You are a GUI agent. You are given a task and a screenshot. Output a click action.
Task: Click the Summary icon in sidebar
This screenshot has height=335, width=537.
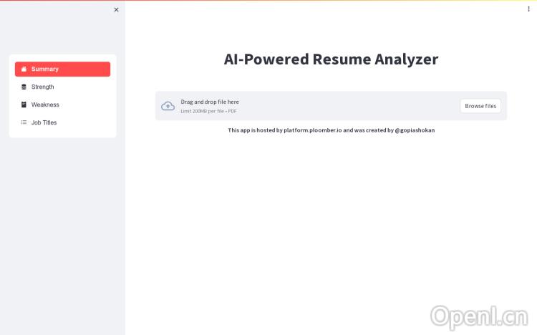[24, 69]
